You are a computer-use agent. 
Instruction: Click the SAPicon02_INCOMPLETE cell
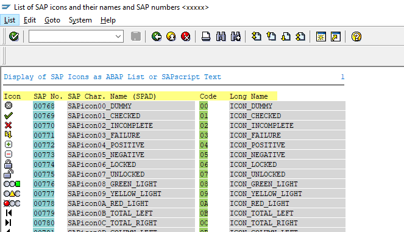pos(131,125)
